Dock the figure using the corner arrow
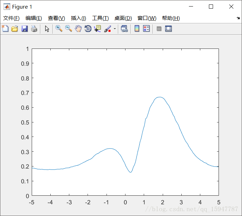Screen dimensions: 242x216 tap(238, 18)
